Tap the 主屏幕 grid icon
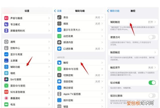 [x=6, y=60]
